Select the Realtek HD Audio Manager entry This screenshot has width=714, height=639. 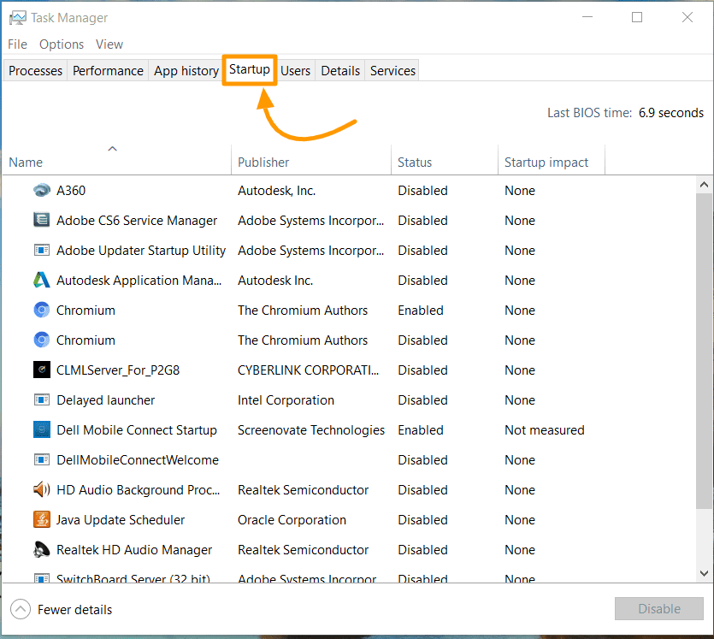click(x=134, y=550)
